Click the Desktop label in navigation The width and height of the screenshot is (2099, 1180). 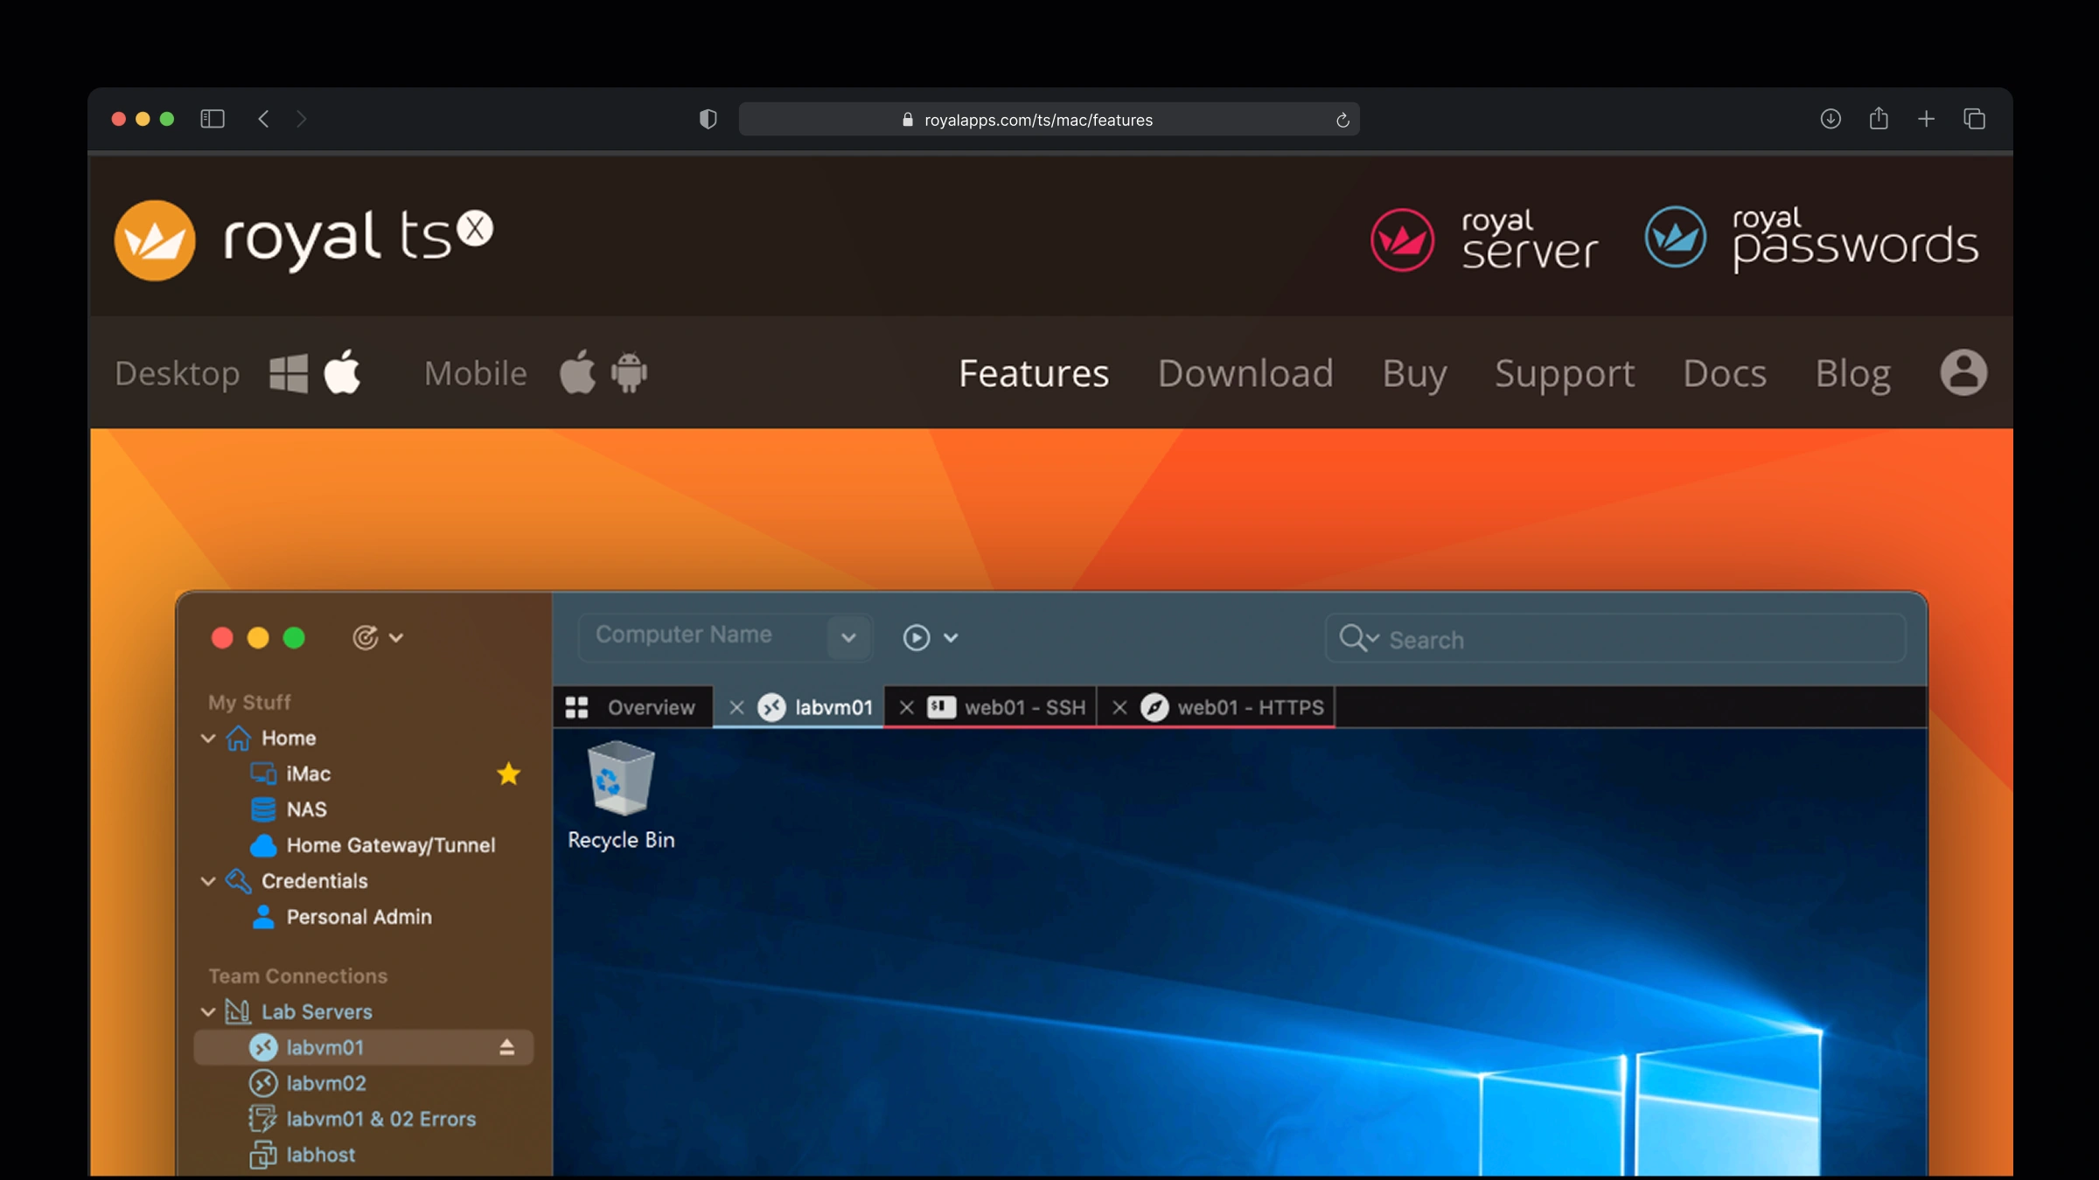click(x=178, y=374)
